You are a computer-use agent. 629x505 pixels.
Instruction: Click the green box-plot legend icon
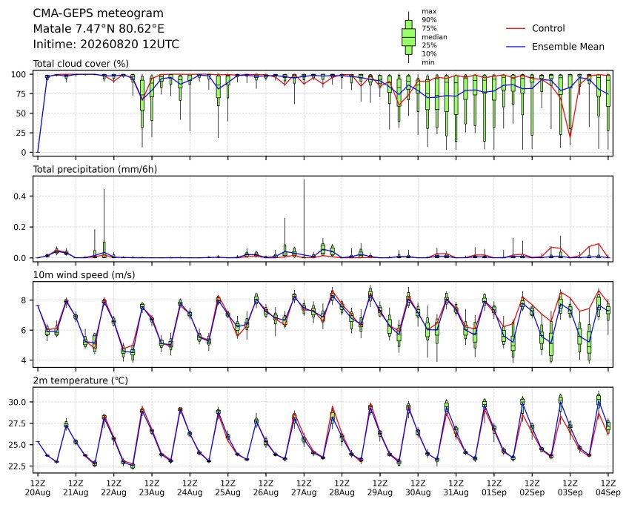(408, 37)
